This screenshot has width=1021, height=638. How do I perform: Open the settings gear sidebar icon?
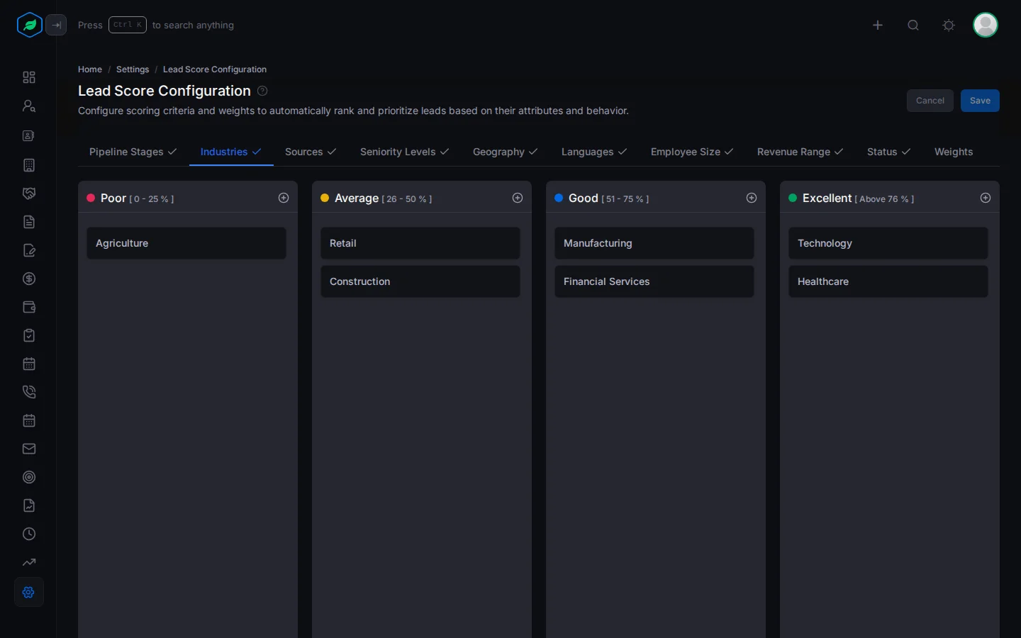tap(29, 592)
